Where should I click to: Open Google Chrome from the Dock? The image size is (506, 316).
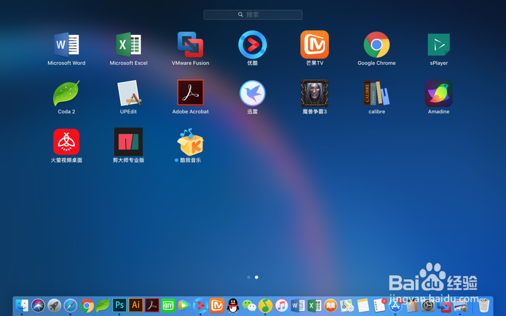point(87,305)
